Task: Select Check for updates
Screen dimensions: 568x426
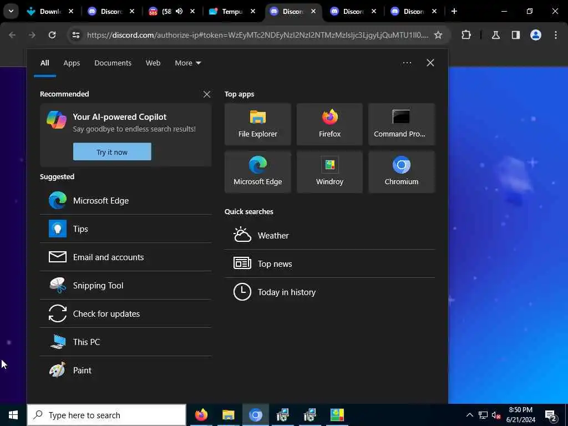Action: coord(125,314)
